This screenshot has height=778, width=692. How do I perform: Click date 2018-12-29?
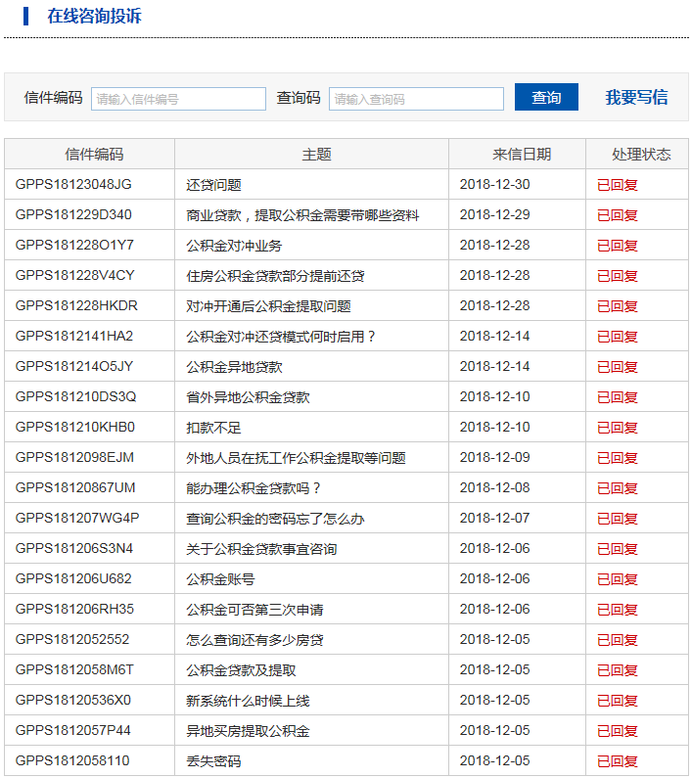(495, 214)
